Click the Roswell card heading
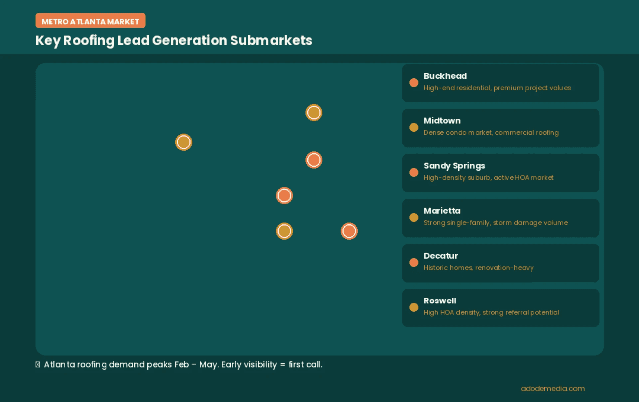The image size is (639, 402). [x=440, y=301]
